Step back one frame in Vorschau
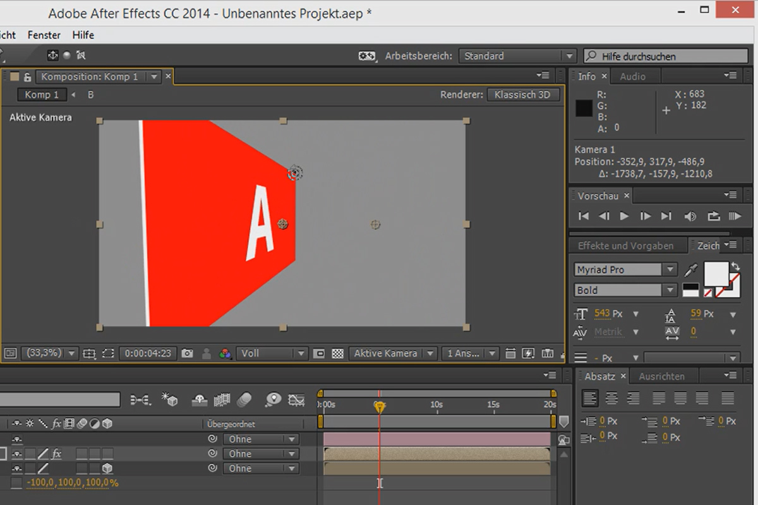This screenshot has width=758, height=505. click(x=604, y=216)
